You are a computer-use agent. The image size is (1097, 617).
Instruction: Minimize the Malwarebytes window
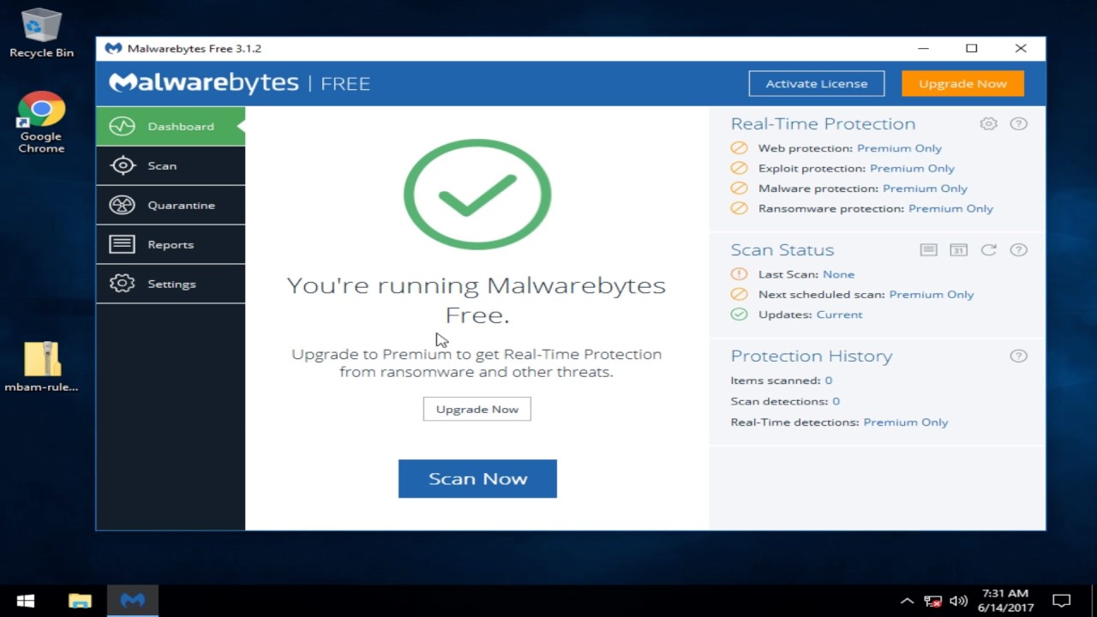[x=923, y=48]
